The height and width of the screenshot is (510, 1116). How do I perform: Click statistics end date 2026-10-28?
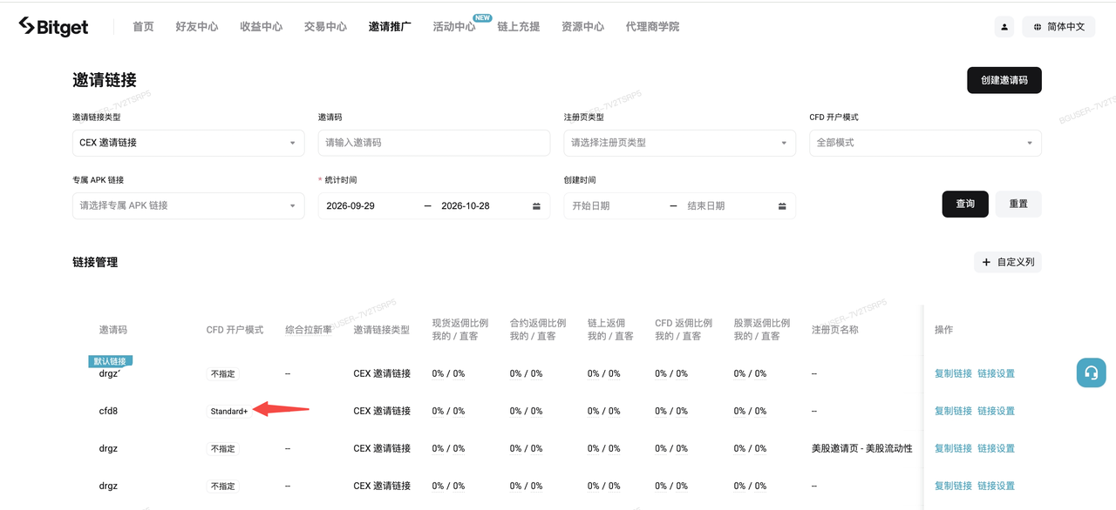click(x=466, y=206)
